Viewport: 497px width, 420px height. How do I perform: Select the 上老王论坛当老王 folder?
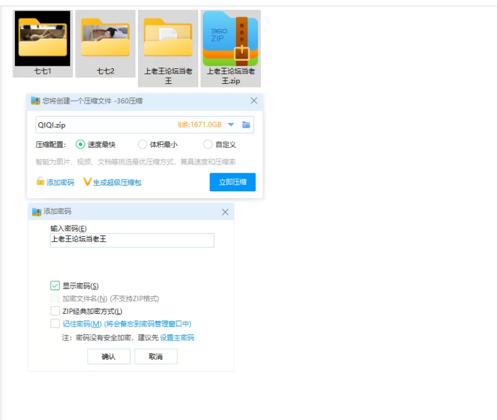point(168,39)
